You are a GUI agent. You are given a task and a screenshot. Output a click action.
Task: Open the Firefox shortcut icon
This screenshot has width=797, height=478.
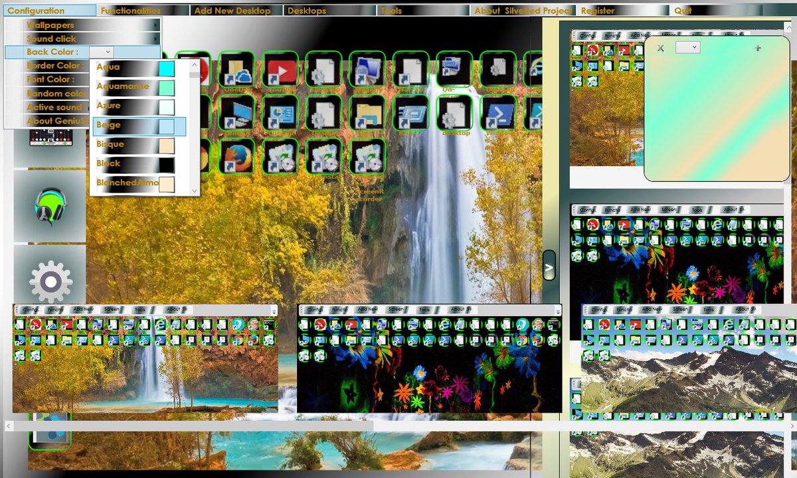click(236, 156)
